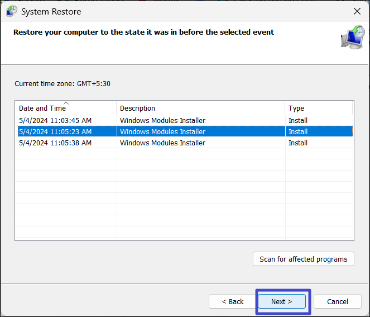
Task: Select the 11:05:38 AM restore point
Action: [55, 143]
